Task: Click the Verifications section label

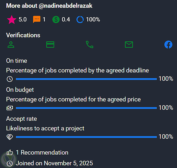Action: click(x=23, y=35)
